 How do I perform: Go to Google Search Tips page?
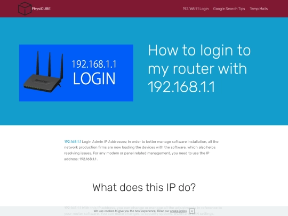(x=229, y=9)
